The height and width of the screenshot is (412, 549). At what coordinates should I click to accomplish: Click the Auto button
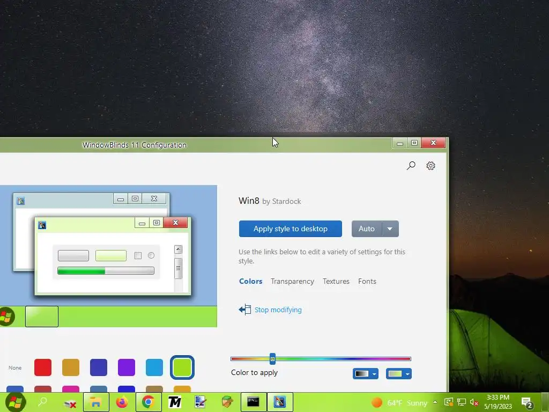click(367, 229)
